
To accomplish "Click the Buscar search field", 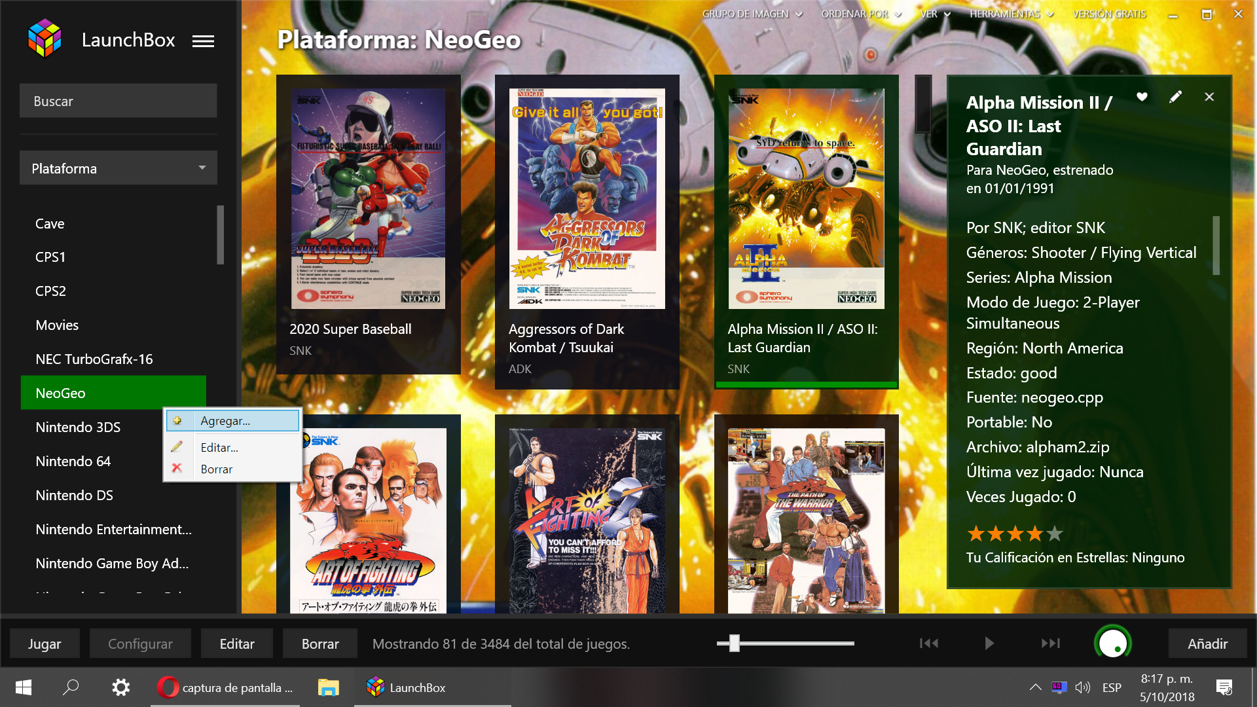I will tap(118, 101).
